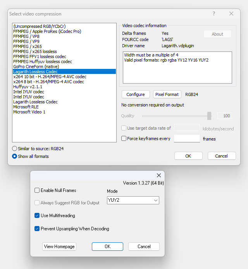Click View Homepage button
This screenshot has height=269, width=248.
point(59,247)
